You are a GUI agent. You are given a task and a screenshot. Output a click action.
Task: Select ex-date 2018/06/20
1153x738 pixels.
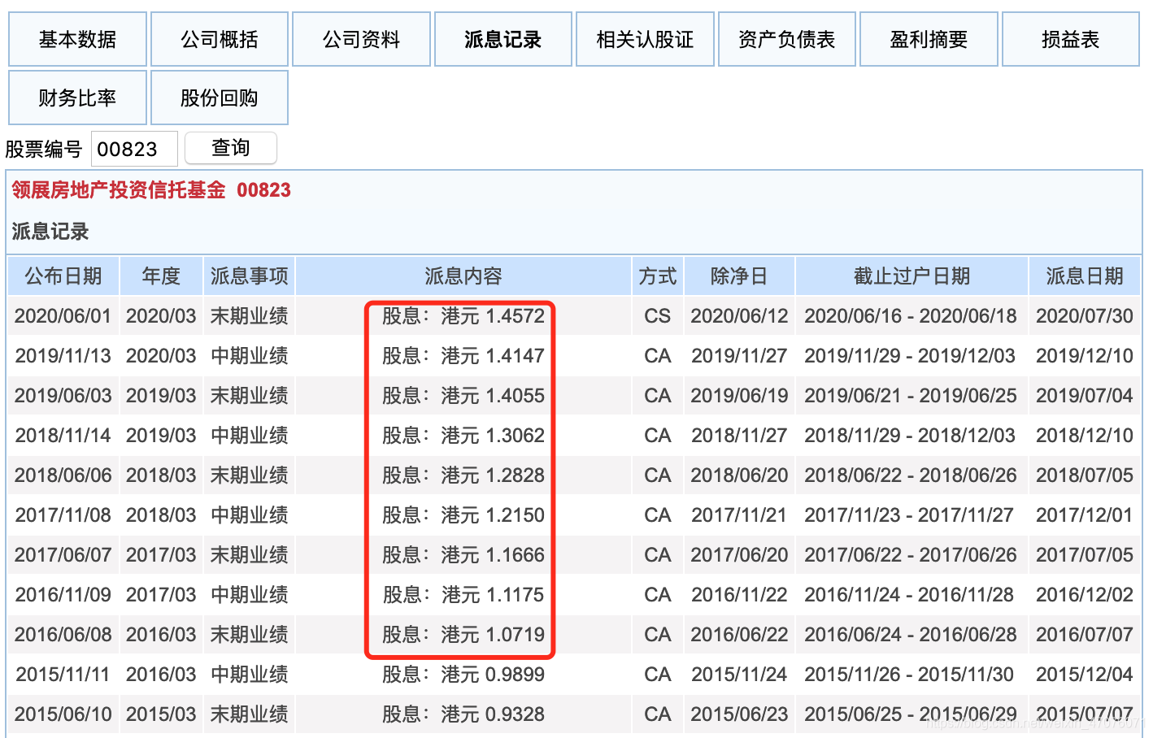[x=739, y=475]
